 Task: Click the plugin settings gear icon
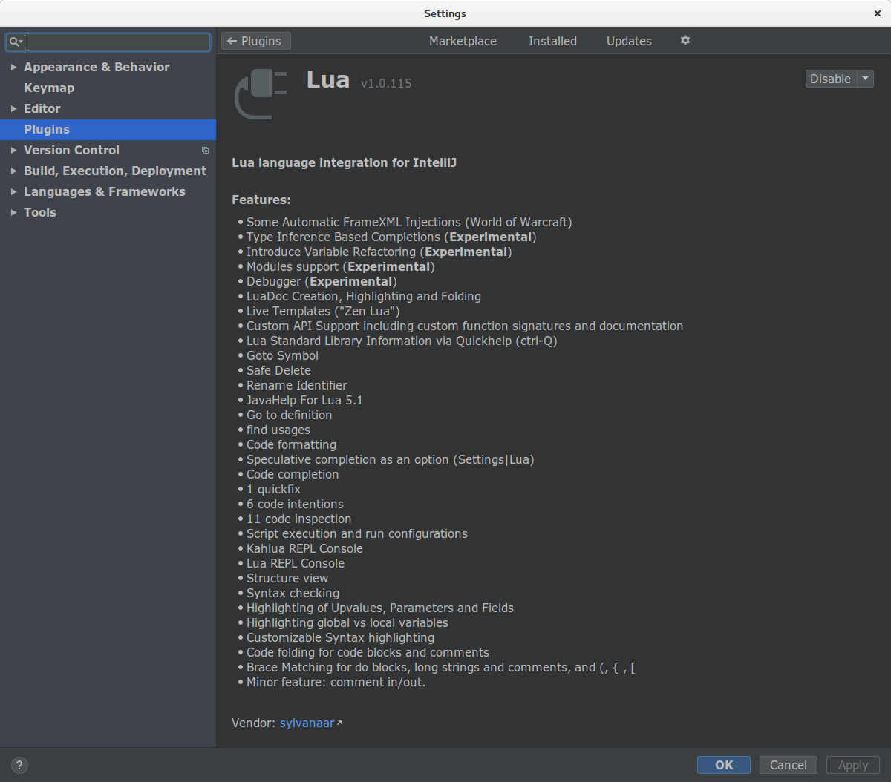[685, 41]
